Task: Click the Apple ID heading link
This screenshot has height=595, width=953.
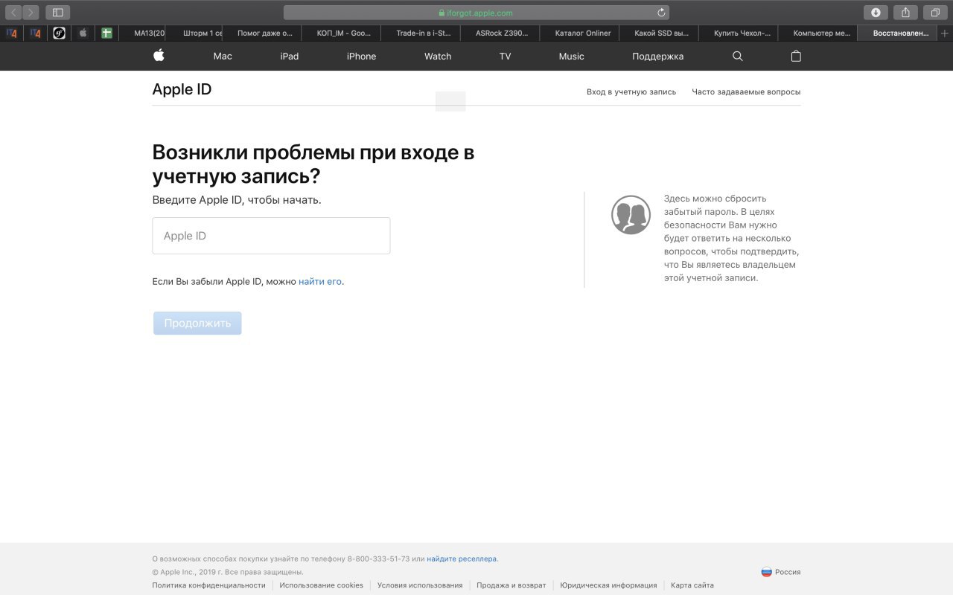Action: (x=182, y=89)
